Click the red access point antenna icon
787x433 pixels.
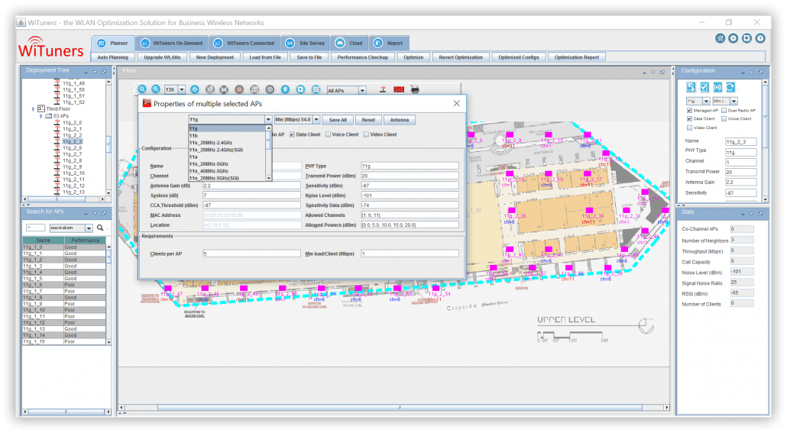pos(383,89)
